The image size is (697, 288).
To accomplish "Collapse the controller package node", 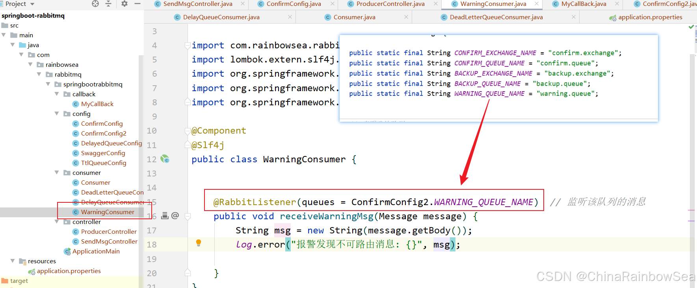I will pos(57,222).
